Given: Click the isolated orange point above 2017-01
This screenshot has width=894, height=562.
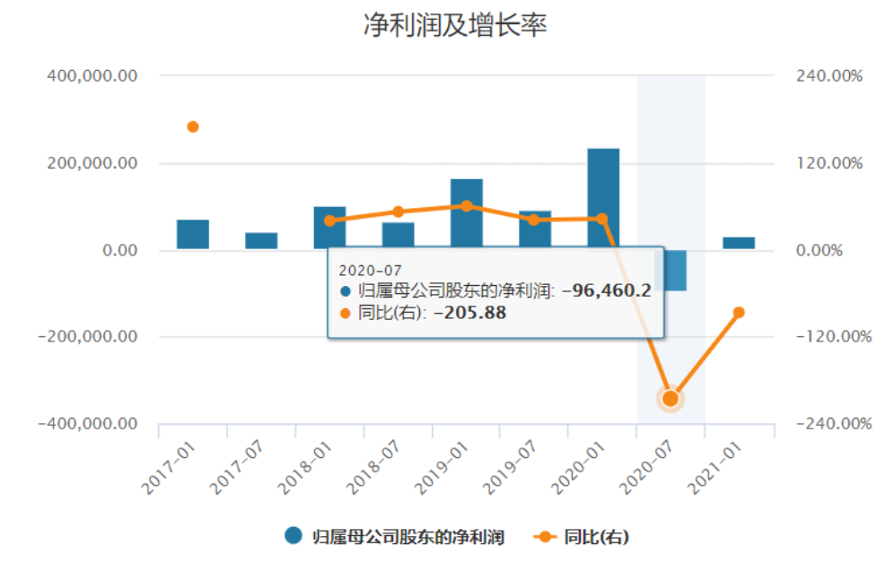Looking at the screenshot, I should click(193, 127).
